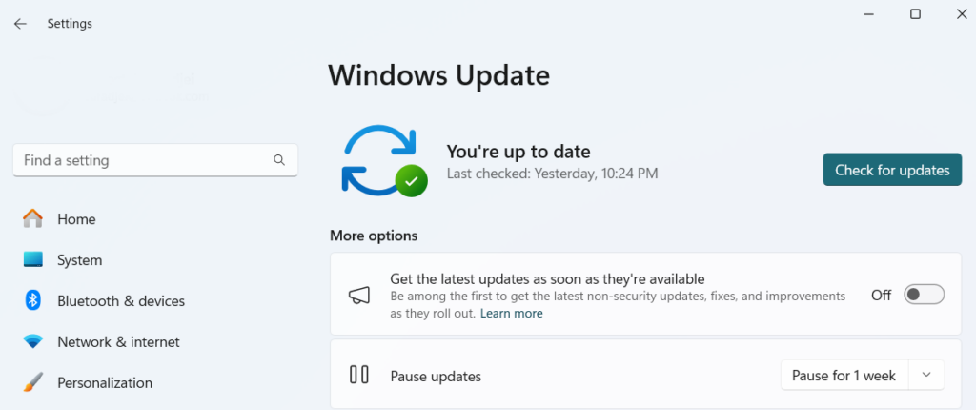Screen dimensions: 976x410
Task: Select Personalization in the sidebar
Action: 105,383
